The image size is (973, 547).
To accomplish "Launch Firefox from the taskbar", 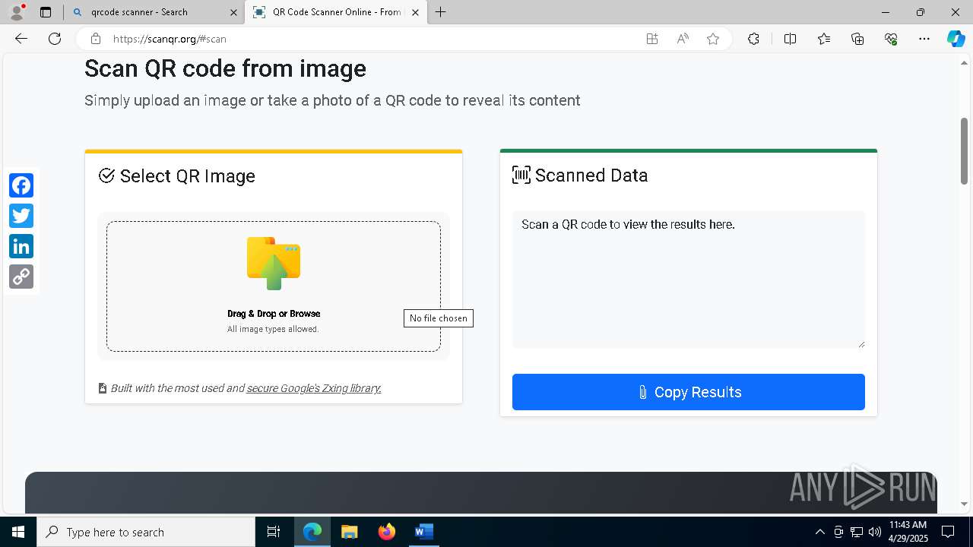I will (x=387, y=532).
